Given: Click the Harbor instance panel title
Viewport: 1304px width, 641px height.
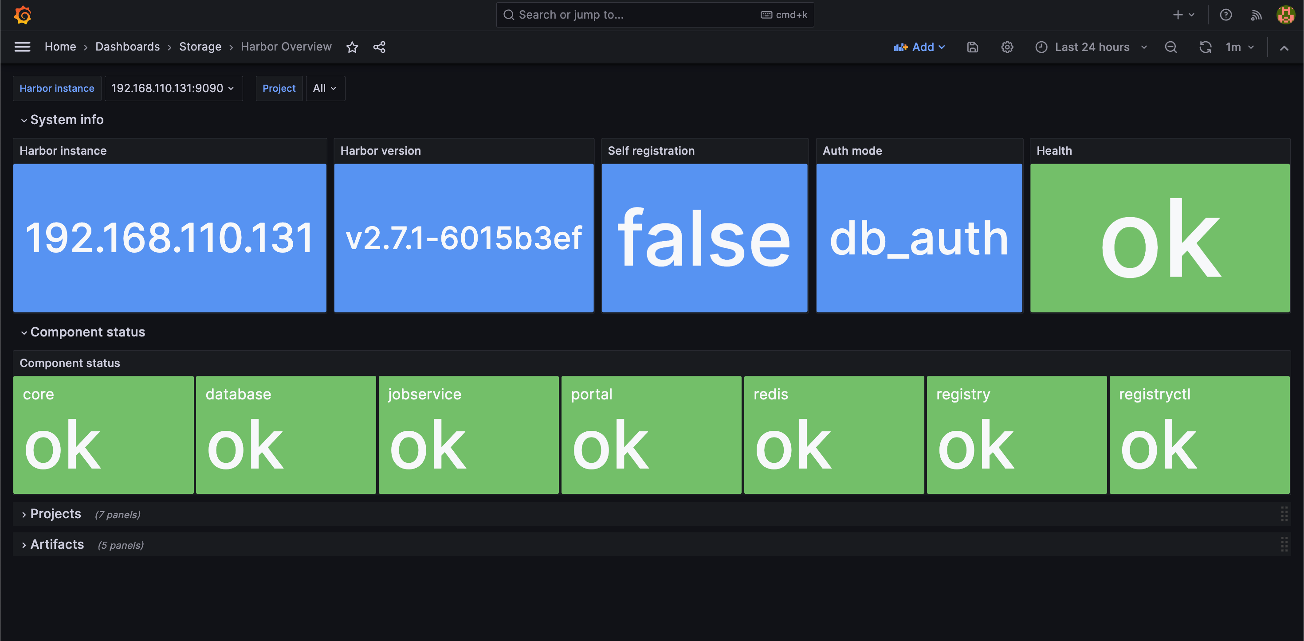Looking at the screenshot, I should (x=63, y=151).
